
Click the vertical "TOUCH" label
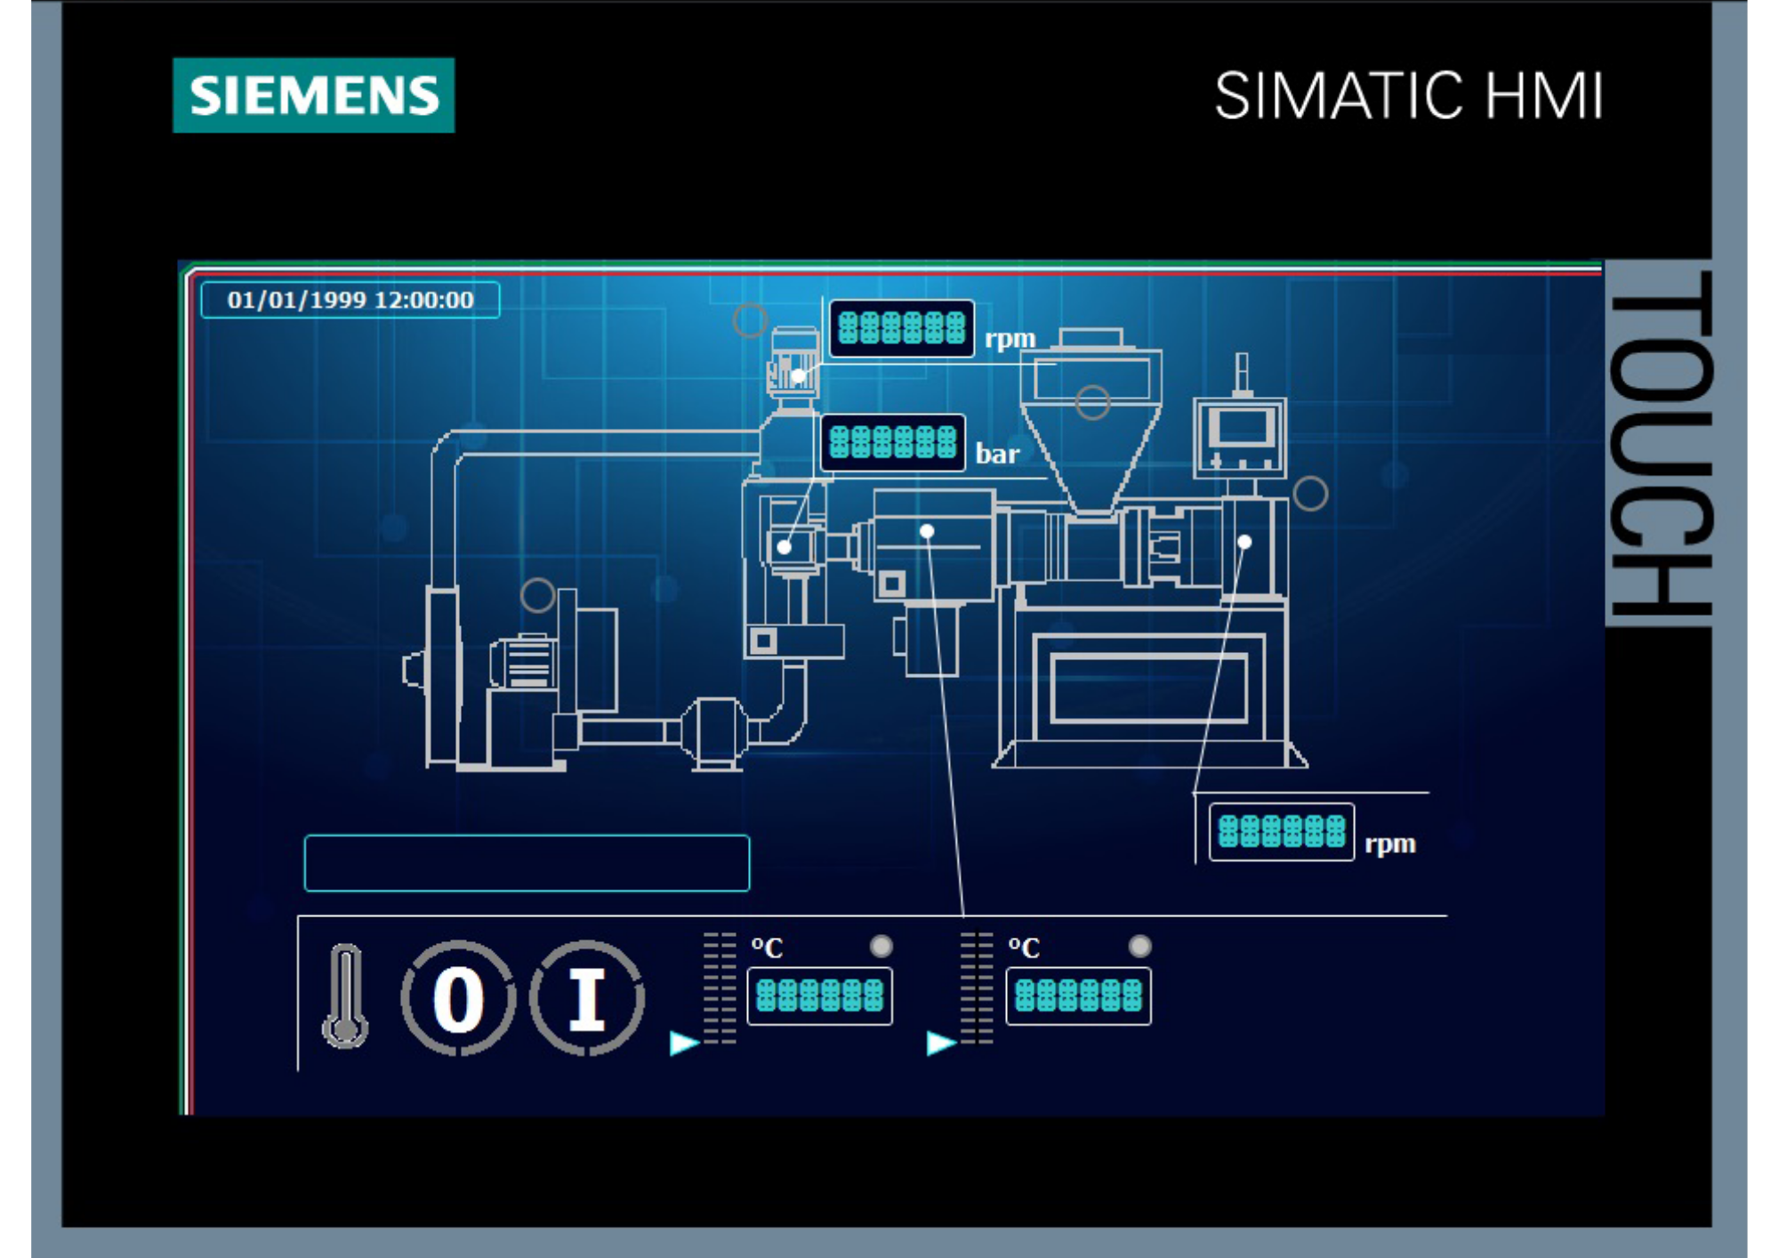pos(1660,443)
